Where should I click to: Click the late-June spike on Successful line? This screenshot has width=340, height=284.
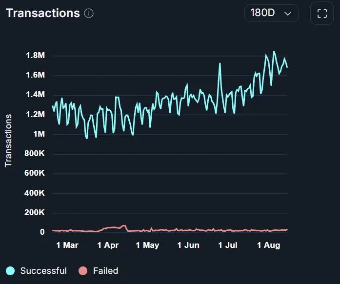[220, 63]
